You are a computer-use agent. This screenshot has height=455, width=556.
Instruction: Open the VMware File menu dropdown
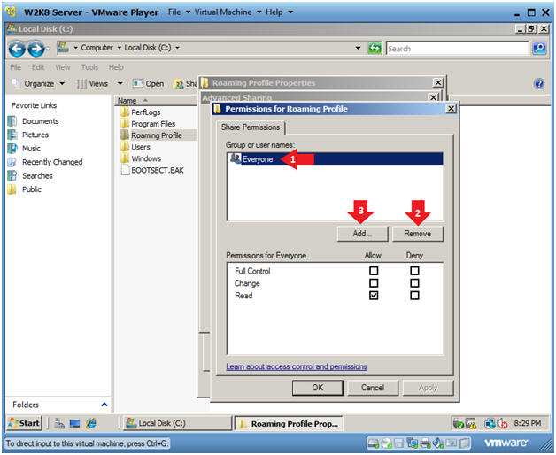(x=179, y=12)
